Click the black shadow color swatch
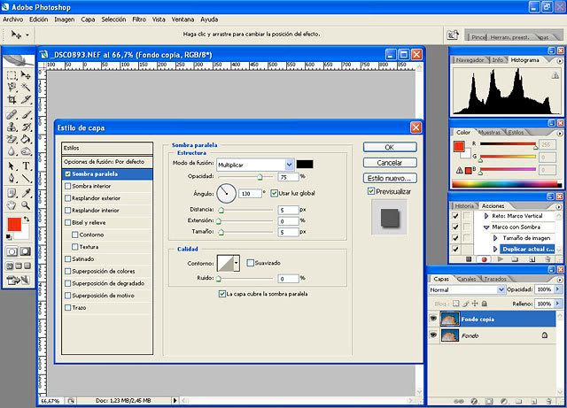Image resolution: width=567 pixels, height=408 pixels. [x=305, y=165]
